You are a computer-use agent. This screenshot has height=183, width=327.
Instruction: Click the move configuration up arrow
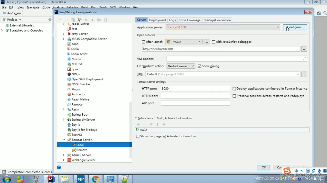[86, 20]
